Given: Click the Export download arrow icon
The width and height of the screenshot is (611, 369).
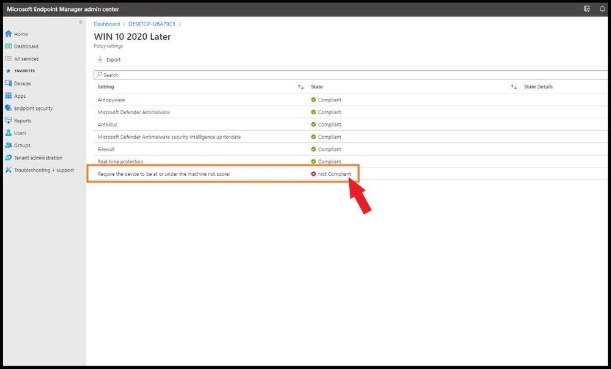Looking at the screenshot, I should [100, 59].
